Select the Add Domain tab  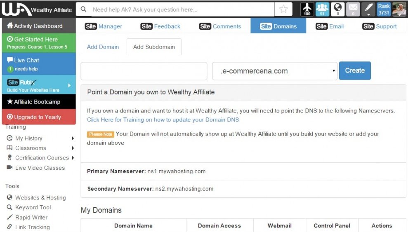103,47
